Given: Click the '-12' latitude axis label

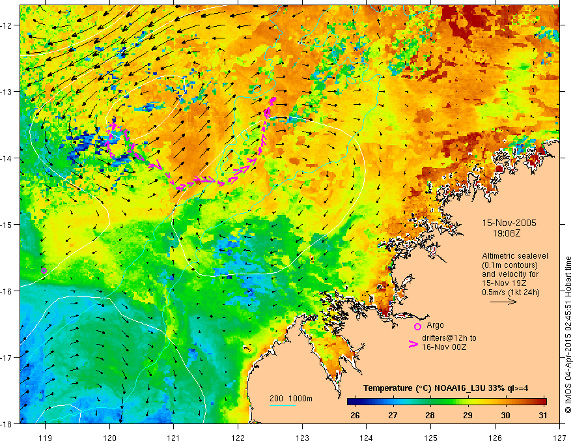Looking at the screenshot, I should pyautogui.click(x=7, y=25).
